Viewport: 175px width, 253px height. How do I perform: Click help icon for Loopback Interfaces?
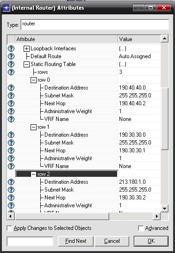coord(11,48)
